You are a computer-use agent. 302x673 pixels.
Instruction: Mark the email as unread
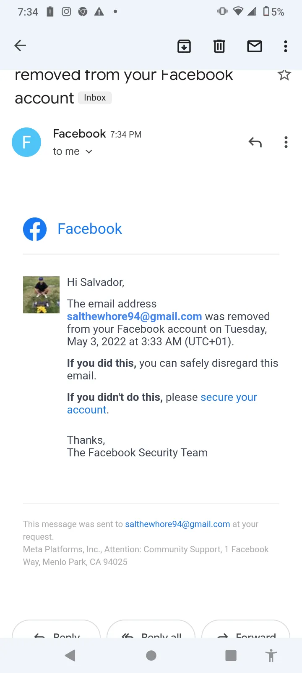[255, 46]
